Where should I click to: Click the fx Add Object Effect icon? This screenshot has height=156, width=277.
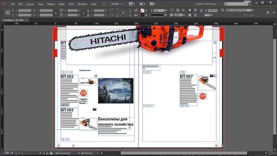pos(184,10)
